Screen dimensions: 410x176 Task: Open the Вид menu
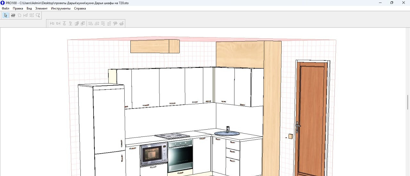[x=29, y=9]
